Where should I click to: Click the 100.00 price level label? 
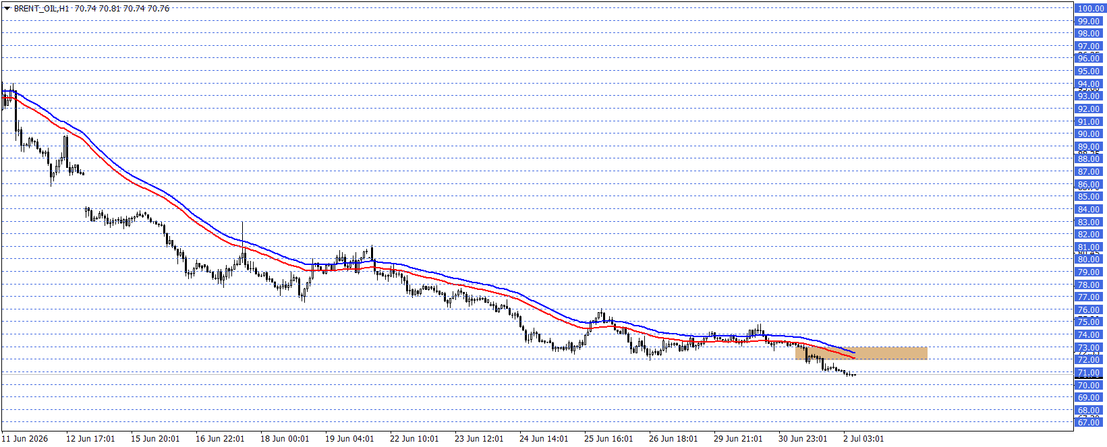[1089, 9]
